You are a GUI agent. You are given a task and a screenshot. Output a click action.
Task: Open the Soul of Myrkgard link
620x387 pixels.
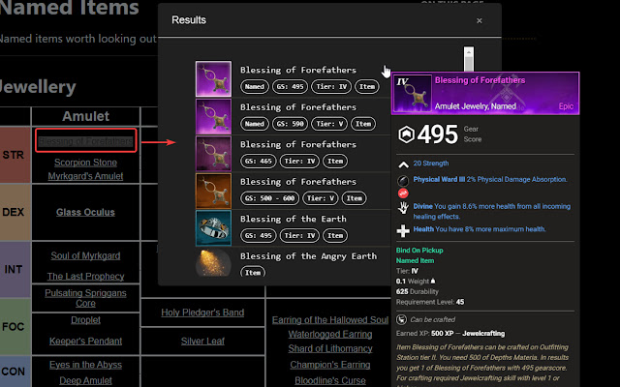85,255
